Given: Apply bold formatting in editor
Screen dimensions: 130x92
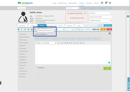Looking at the screenshot, I should tap(58, 43).
